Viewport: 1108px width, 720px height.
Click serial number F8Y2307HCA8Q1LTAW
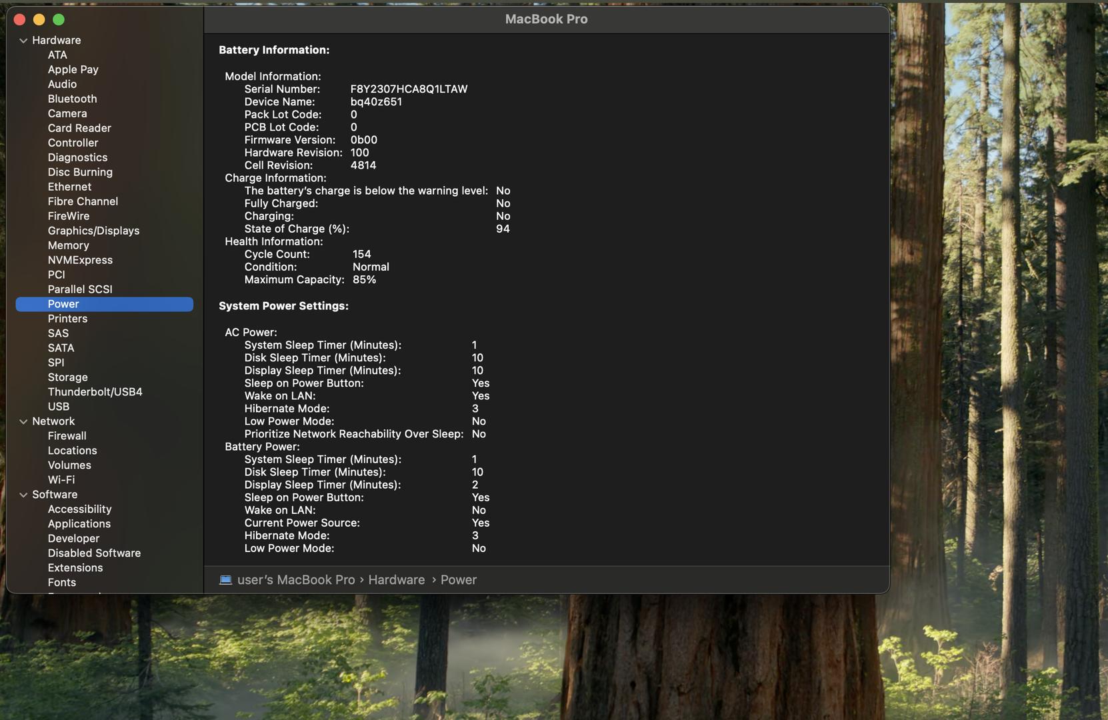click(409, 89)
